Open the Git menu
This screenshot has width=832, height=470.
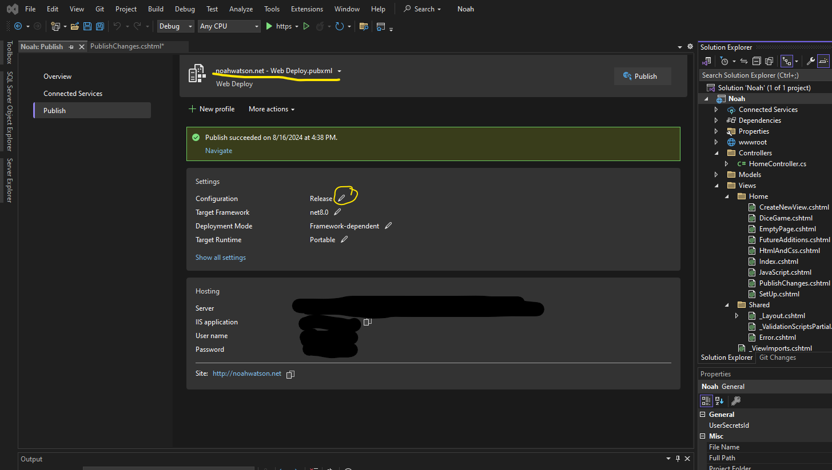[x=99, y=9]
